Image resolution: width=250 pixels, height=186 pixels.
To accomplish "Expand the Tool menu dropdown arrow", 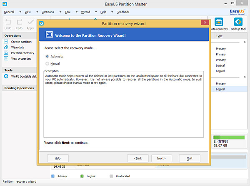I will pos(77,12).
